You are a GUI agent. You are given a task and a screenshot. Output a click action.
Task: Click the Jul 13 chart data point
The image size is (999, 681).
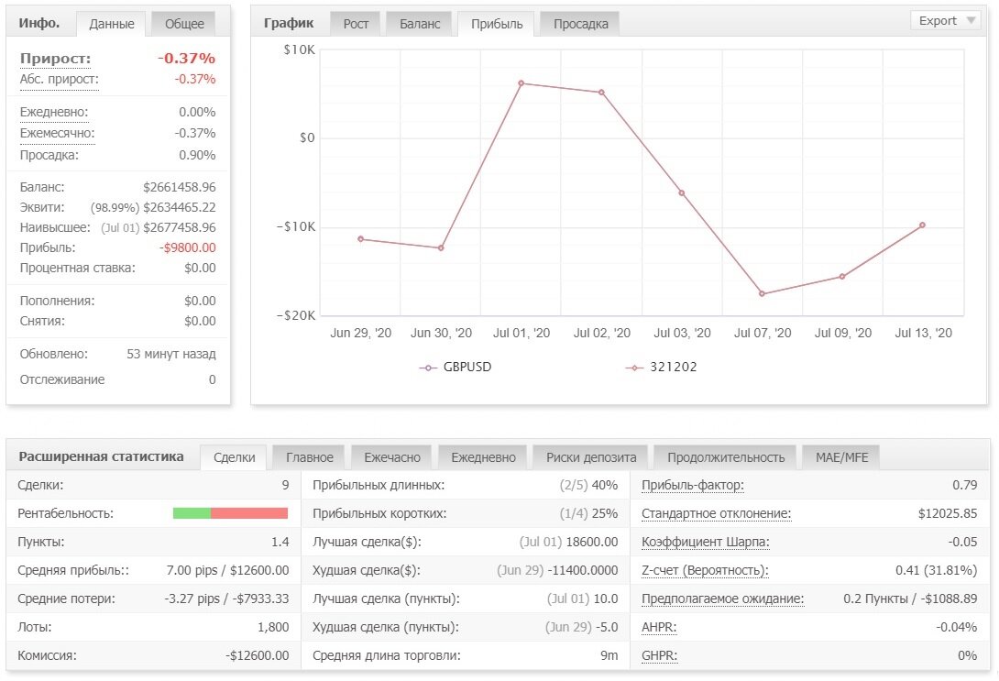[923, 225]
